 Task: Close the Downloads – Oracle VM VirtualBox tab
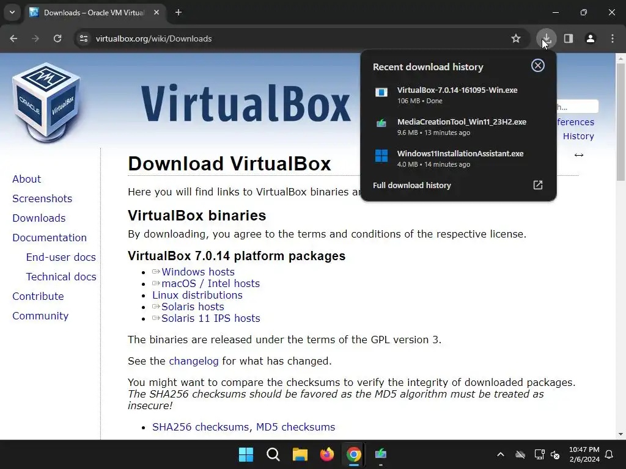click(x=156, y=12)
